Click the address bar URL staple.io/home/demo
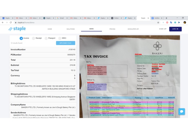The width and height of the screenshot is (188, 134). click(x=26, y=23)
